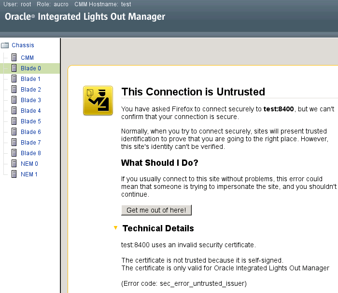Click the server icon beside NEM 0
The width and height of the screenshot is (338, 293).
click(14, 163)
